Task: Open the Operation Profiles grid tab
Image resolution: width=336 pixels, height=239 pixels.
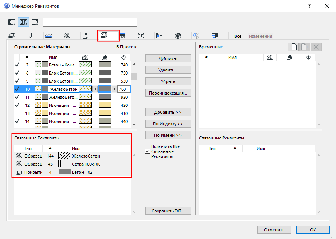Action: pyautogui.click(x=215, y=36)
